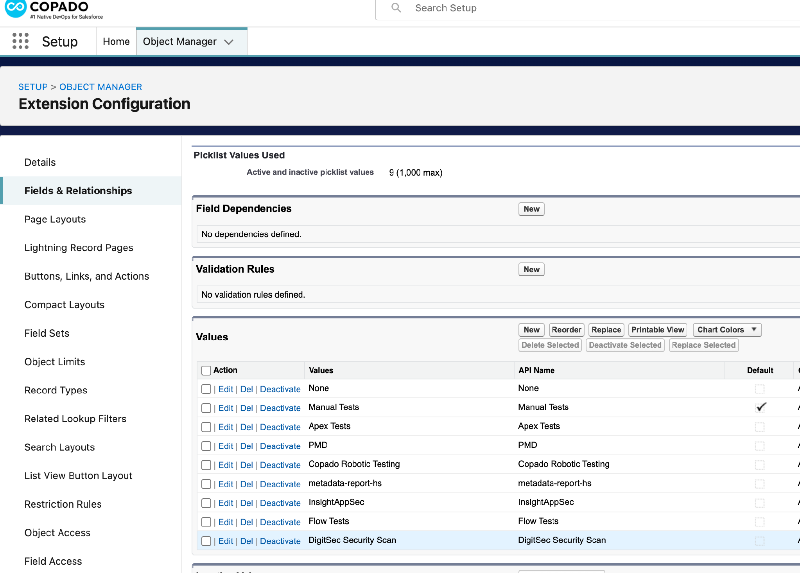This screenshot has width=800, height=573.
Task: Delete the DigitSec Security Scan value
Action: point(246,541)
